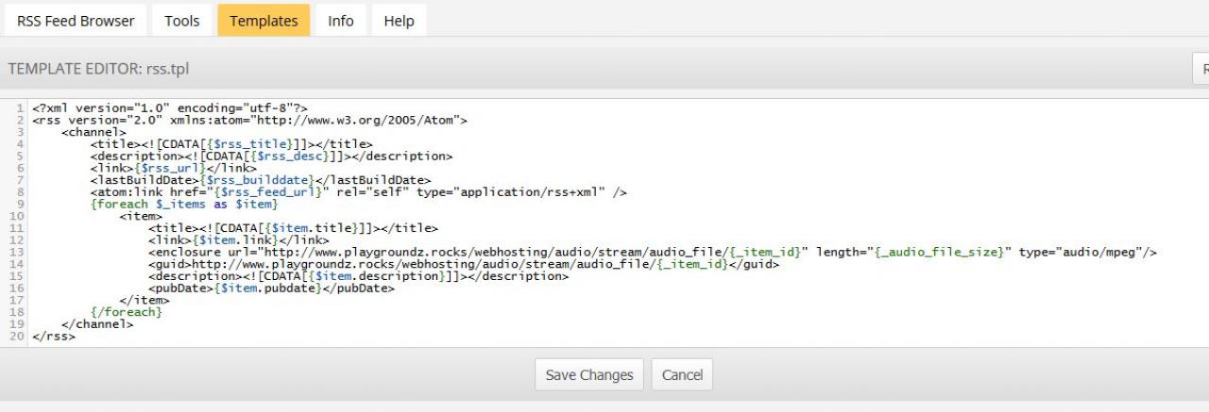Open the Help tab

[x=399, y=21]
